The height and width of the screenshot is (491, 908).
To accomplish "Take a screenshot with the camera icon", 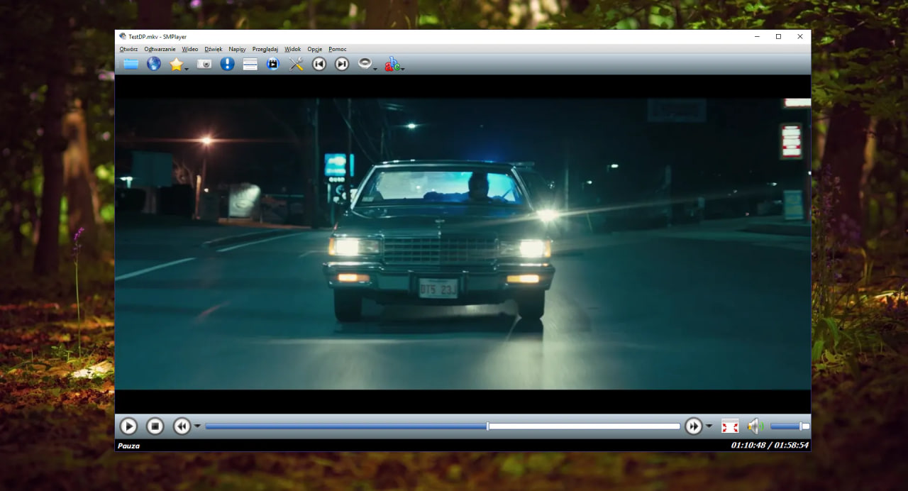I will click(x=204, y=65).
